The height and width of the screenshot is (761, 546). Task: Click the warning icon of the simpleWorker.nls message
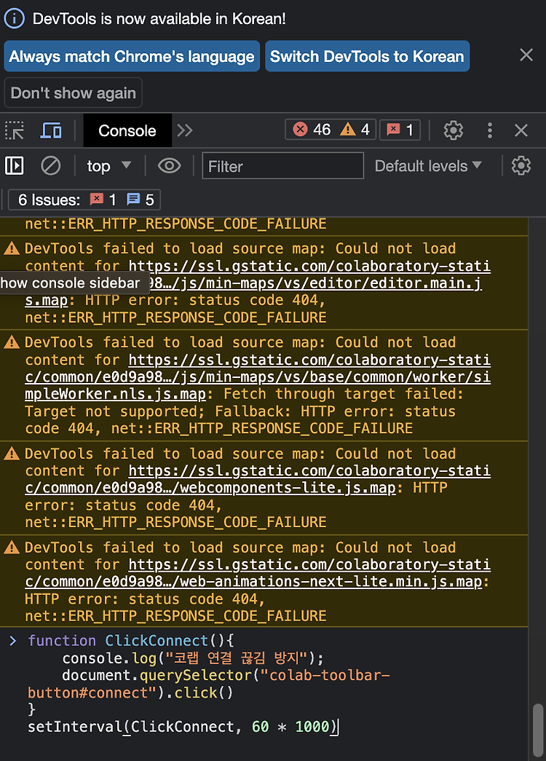click(x=12, y=342)
